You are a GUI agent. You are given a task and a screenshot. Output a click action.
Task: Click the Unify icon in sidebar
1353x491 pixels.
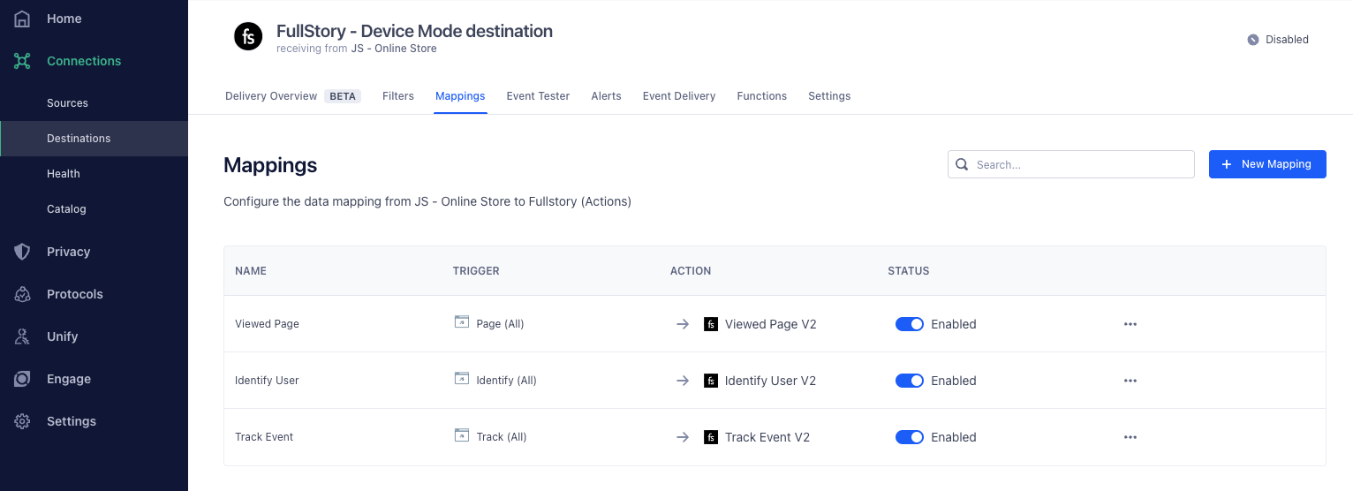22,336
